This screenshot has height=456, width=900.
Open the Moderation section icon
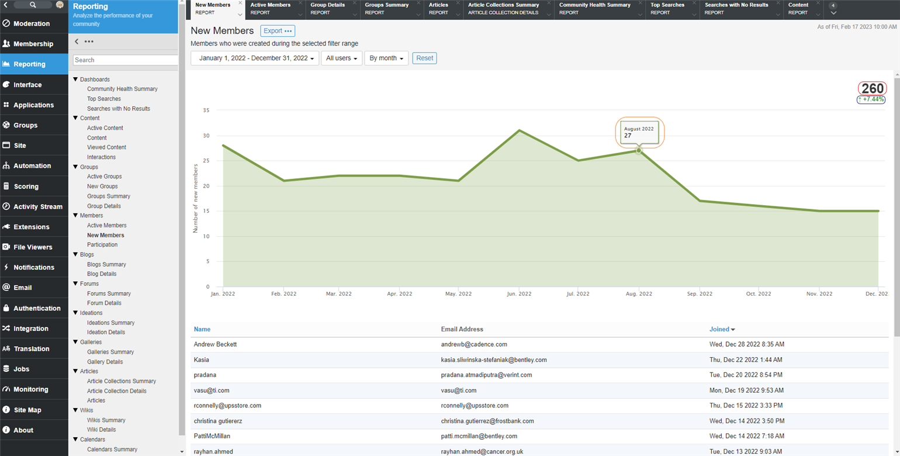pos(6,24)
